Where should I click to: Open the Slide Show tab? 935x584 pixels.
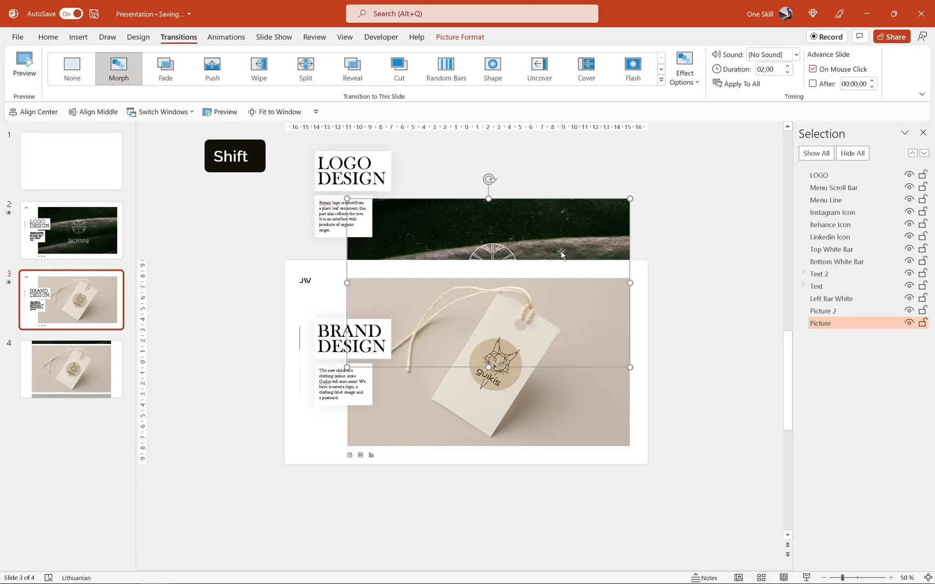point(274,37)
